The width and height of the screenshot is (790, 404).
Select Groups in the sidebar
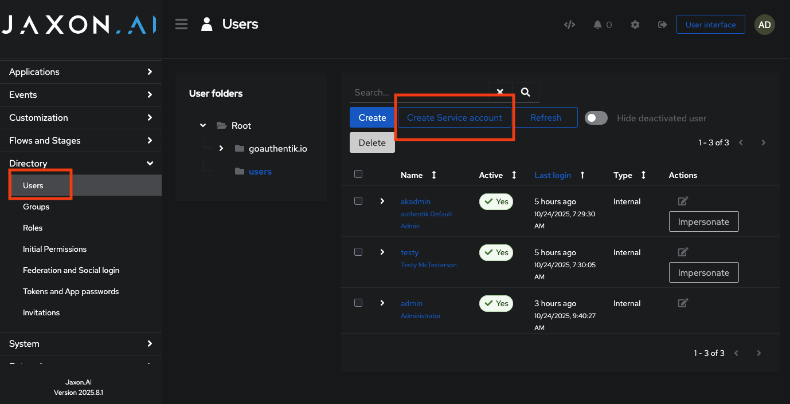(36, 207)
